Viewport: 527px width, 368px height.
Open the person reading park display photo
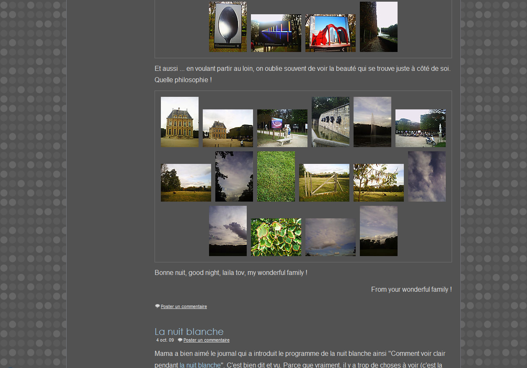(282, 128)
